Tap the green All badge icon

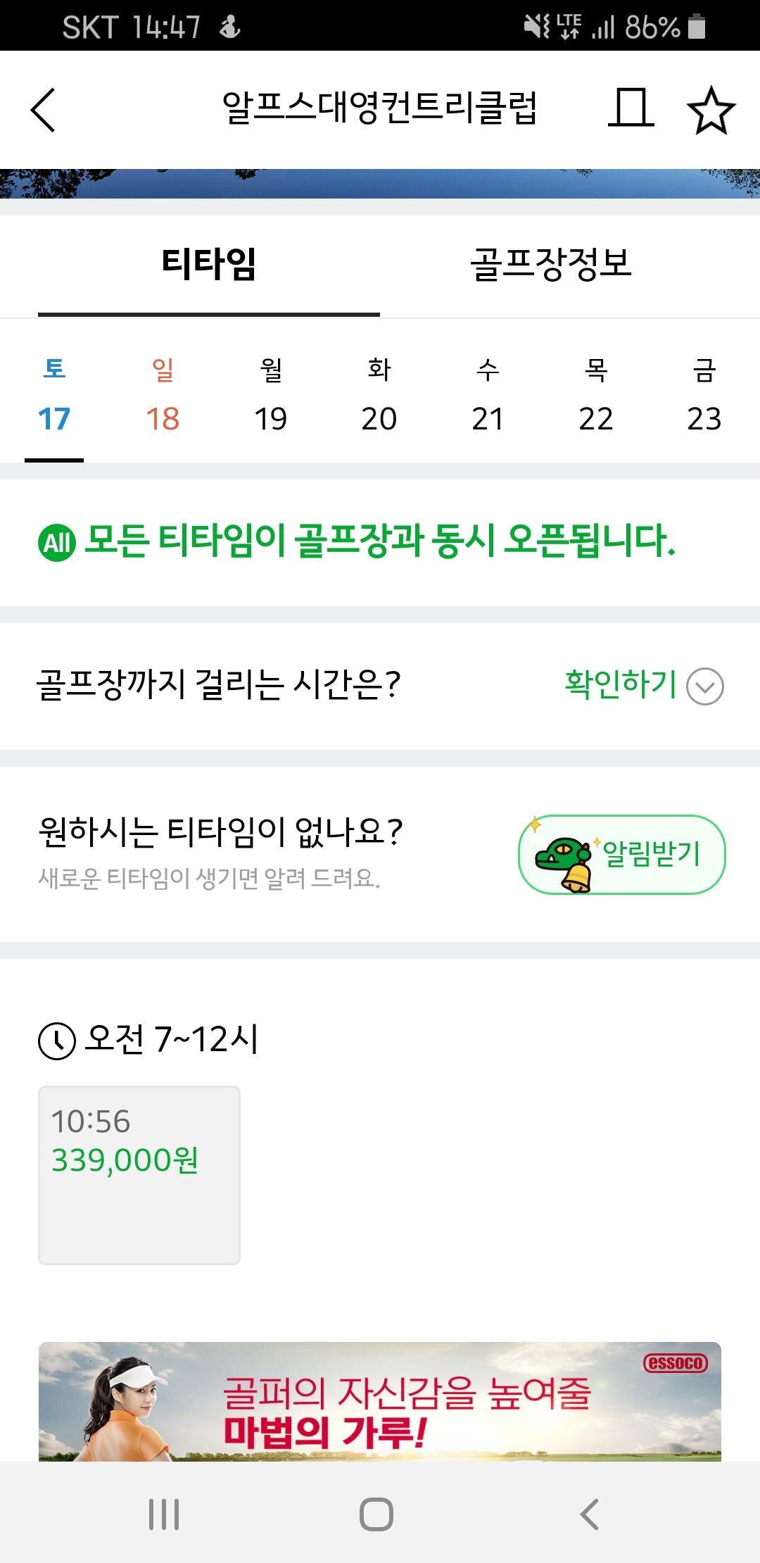click(56, 543)
